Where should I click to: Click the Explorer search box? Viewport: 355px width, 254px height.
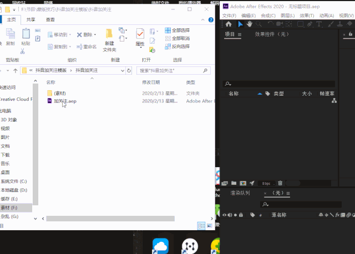(x=174, y=71)
